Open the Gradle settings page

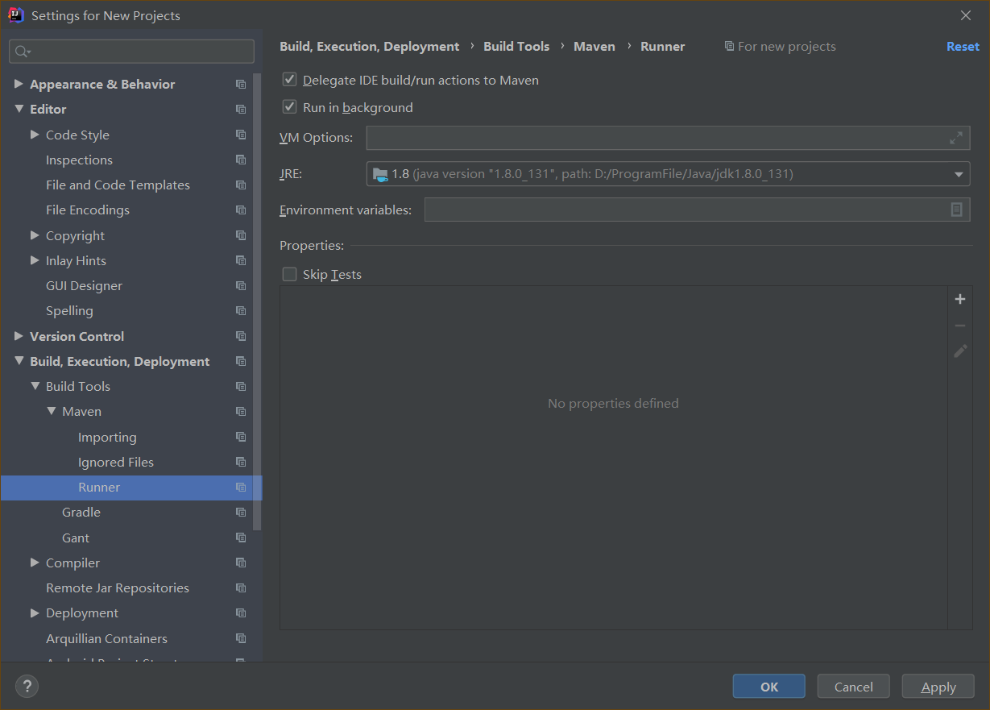(x=81, y=512)
